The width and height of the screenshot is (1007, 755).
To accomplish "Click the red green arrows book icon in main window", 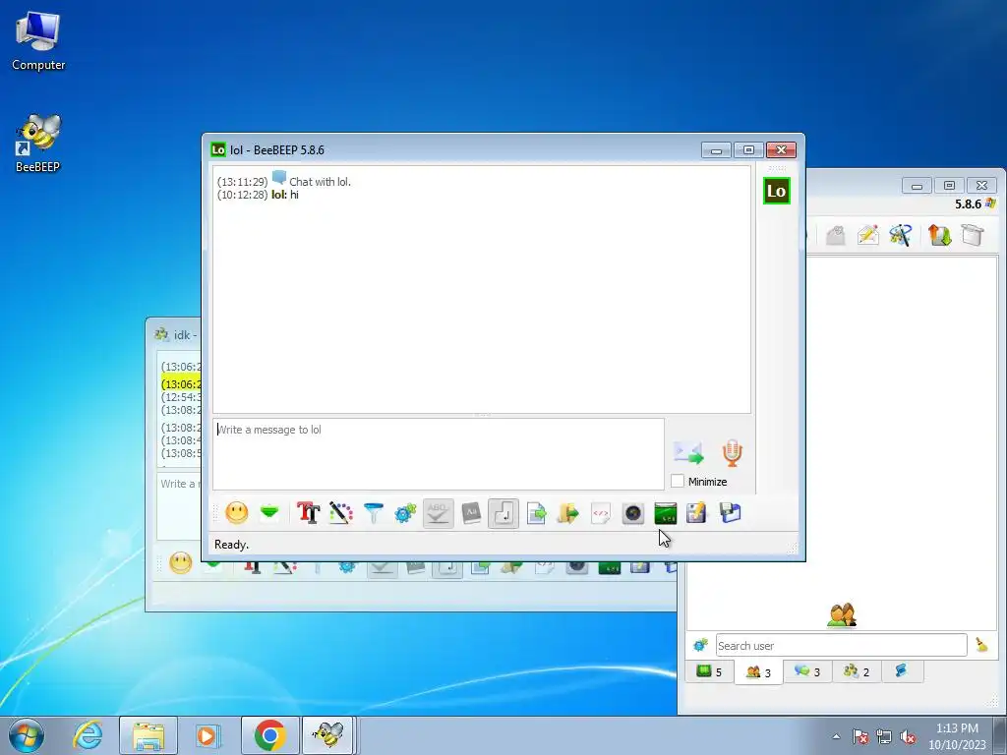I will pyautogui.click(x=939, y=235).
